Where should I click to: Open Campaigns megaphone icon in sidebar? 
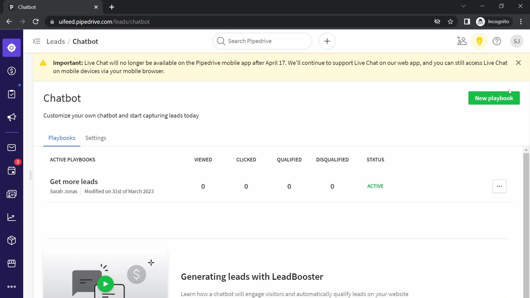click(12, 117)
